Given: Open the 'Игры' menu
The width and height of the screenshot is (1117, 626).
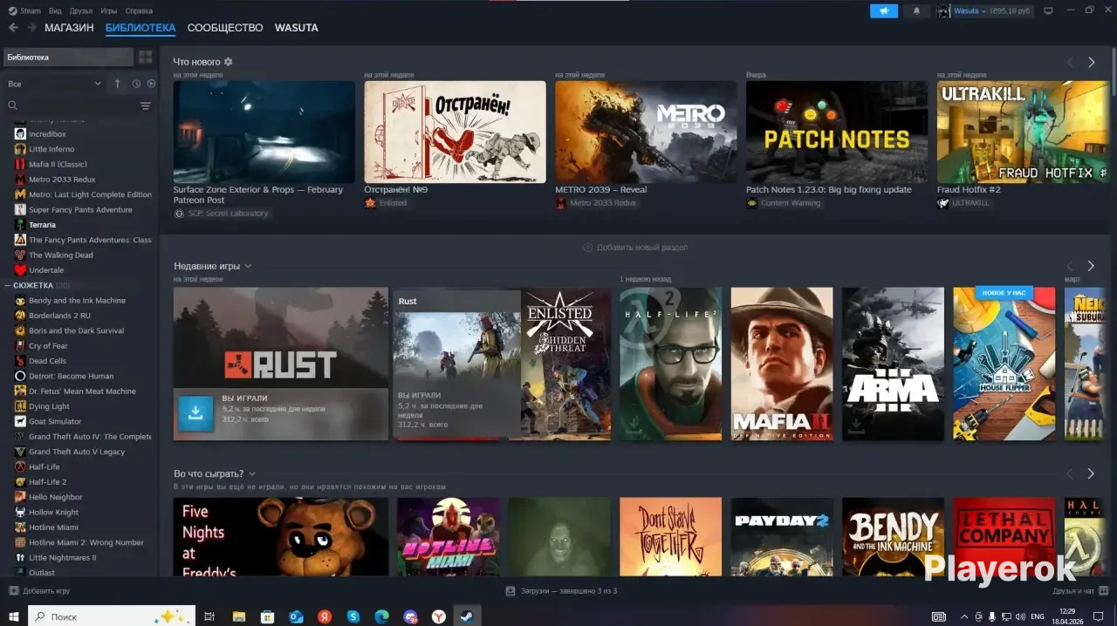Looking at the screenshot, I should (109, 10).
